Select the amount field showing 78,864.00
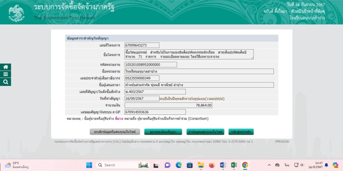343x171 pixels. coord(168,105)
